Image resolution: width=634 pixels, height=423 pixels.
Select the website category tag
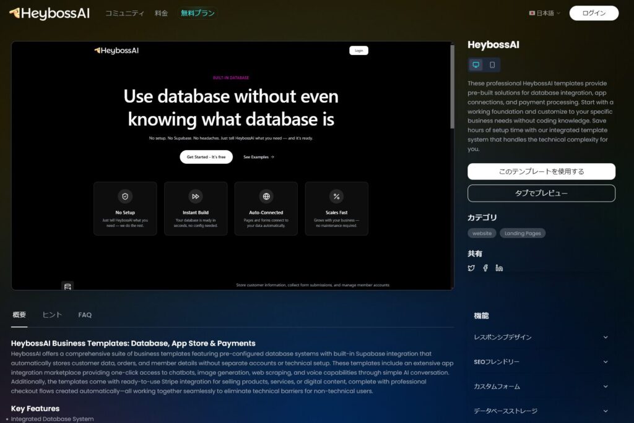pyautogui.click(x=482, y=233)
